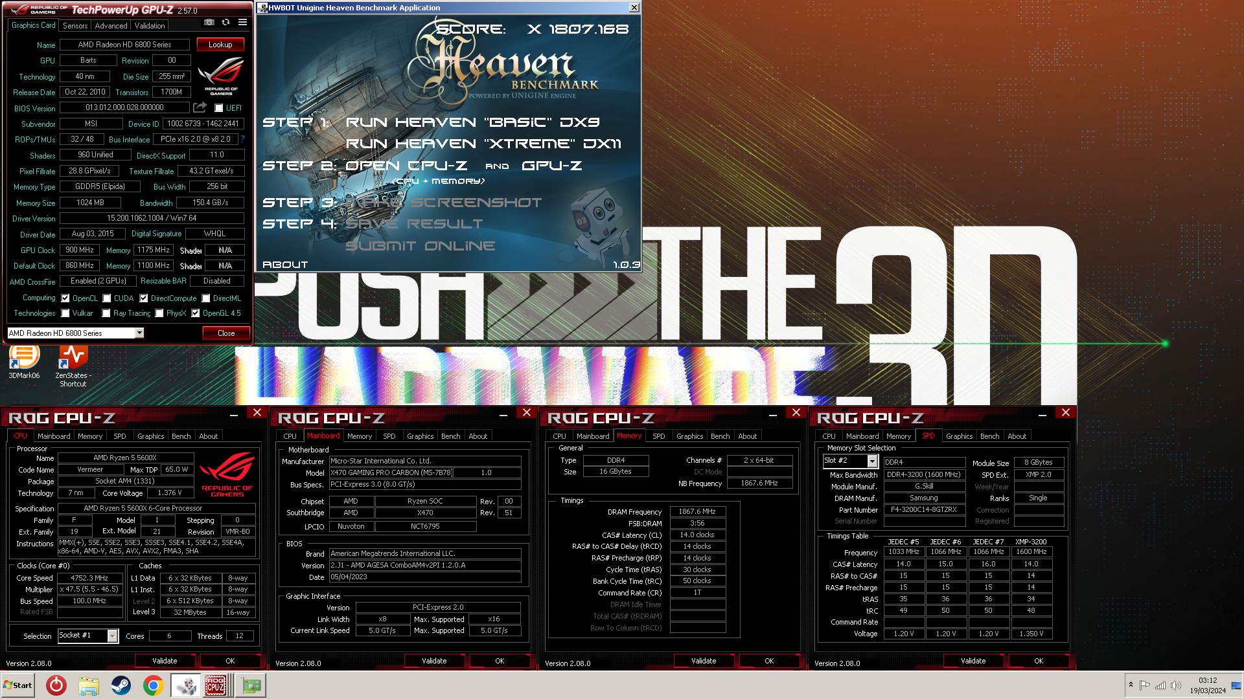Open Bench tab in first CPU-Z window
The image size is (1244, 699).
(x=181, y=436)
